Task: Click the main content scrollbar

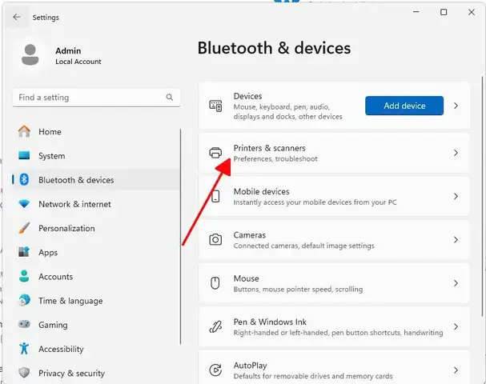Action: tap(482, 196)
